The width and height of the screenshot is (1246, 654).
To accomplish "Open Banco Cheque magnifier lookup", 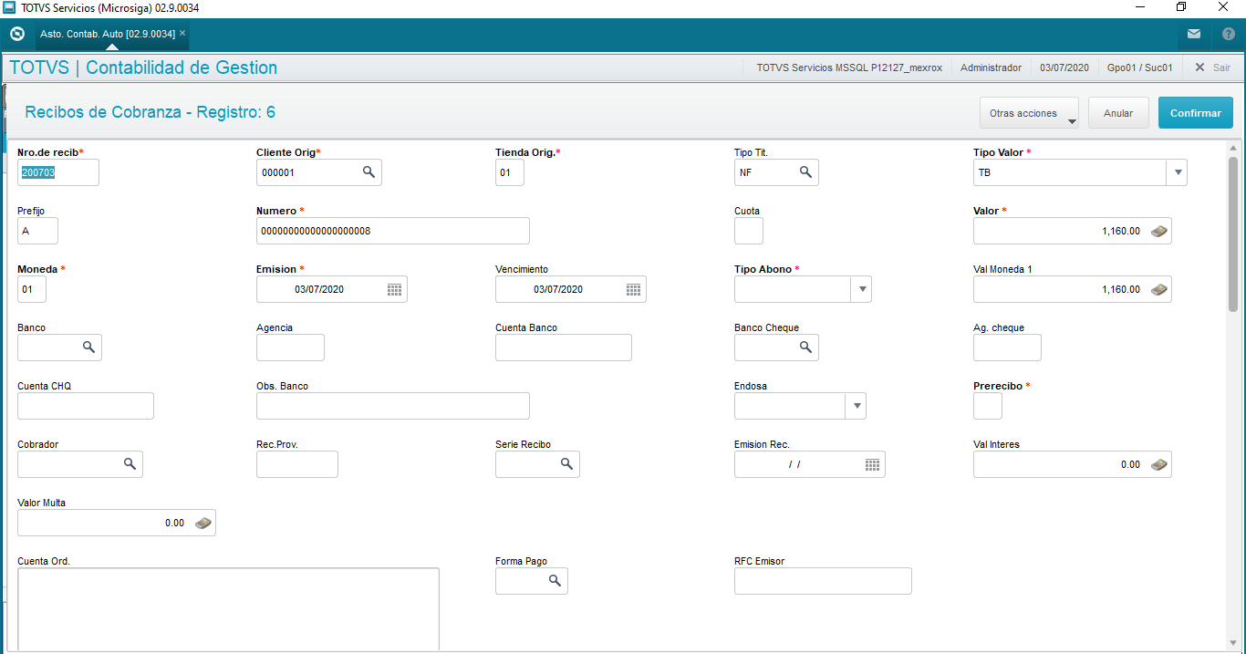I will 805,347.
